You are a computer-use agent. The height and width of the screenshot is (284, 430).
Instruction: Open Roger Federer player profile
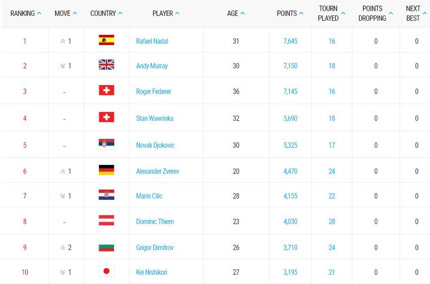[x=154, y=92]
